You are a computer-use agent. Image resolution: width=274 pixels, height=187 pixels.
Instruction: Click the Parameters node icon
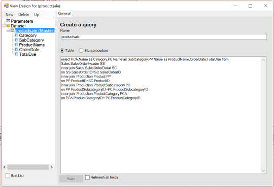coord(8,21)
